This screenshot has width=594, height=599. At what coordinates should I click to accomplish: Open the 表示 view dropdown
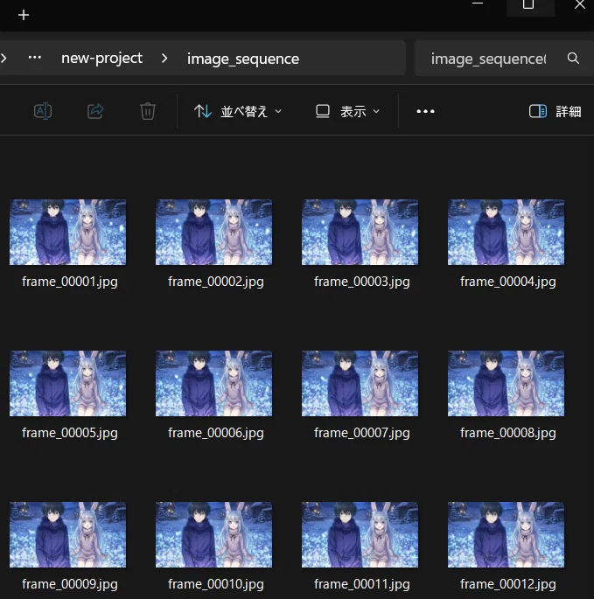click(347, 111)
